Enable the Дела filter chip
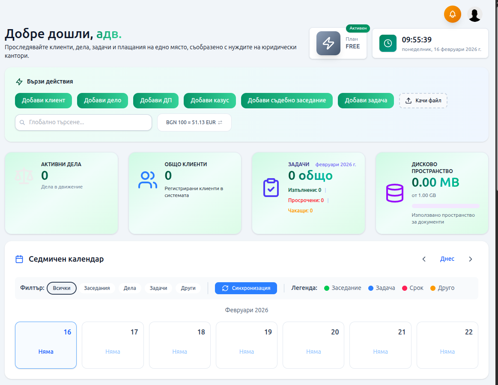The image size is (498, 385). pyautogui.click(x=130, y=288)
